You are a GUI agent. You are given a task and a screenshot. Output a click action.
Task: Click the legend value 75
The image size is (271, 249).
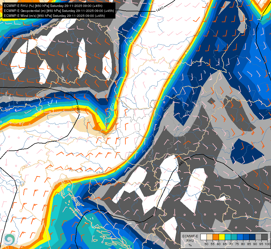point(237,244)
